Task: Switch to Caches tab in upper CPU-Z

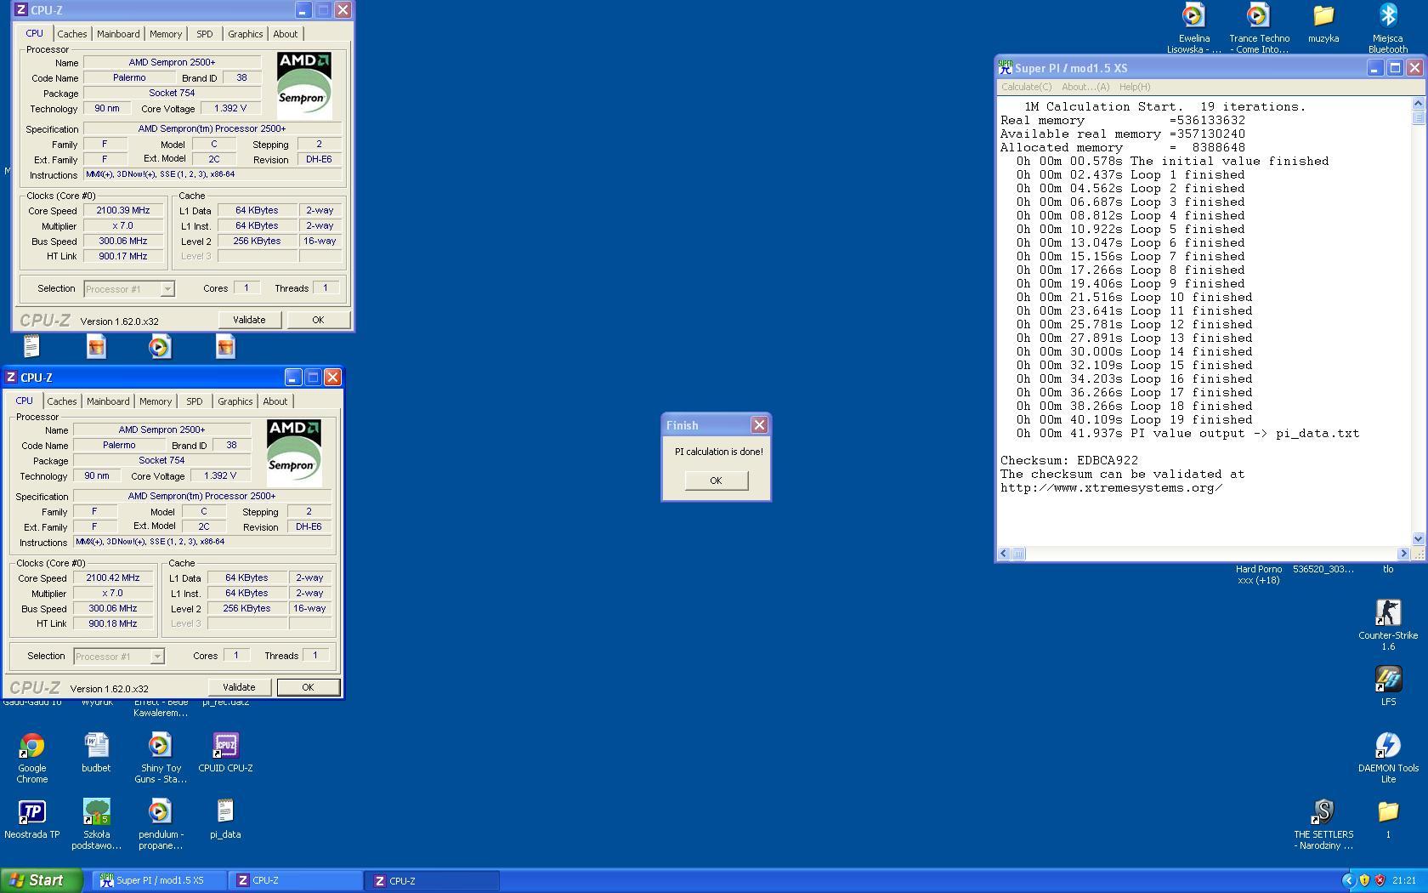Action: (x=71, y=34)
